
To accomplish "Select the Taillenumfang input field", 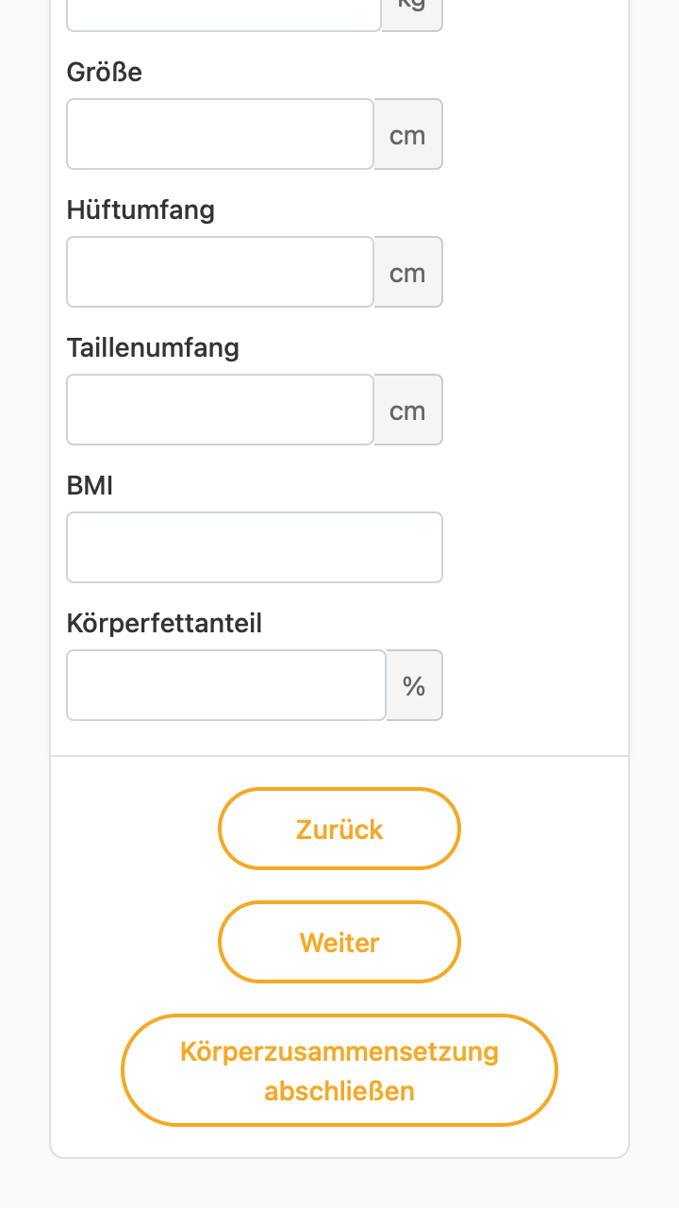I will click(221, 410).
